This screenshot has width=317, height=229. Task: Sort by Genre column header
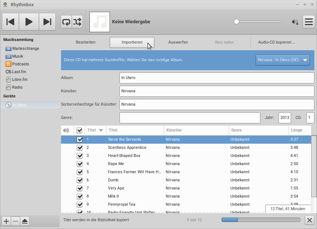tap(259, 130)
